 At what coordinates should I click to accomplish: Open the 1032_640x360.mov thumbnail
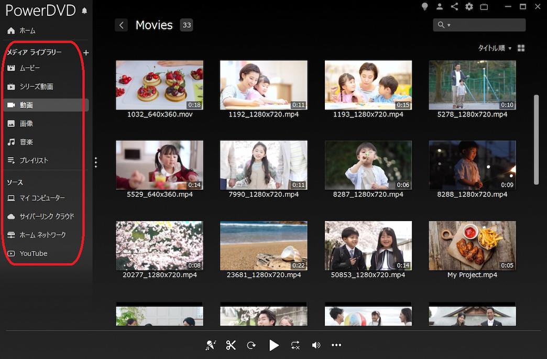point(159,85)
